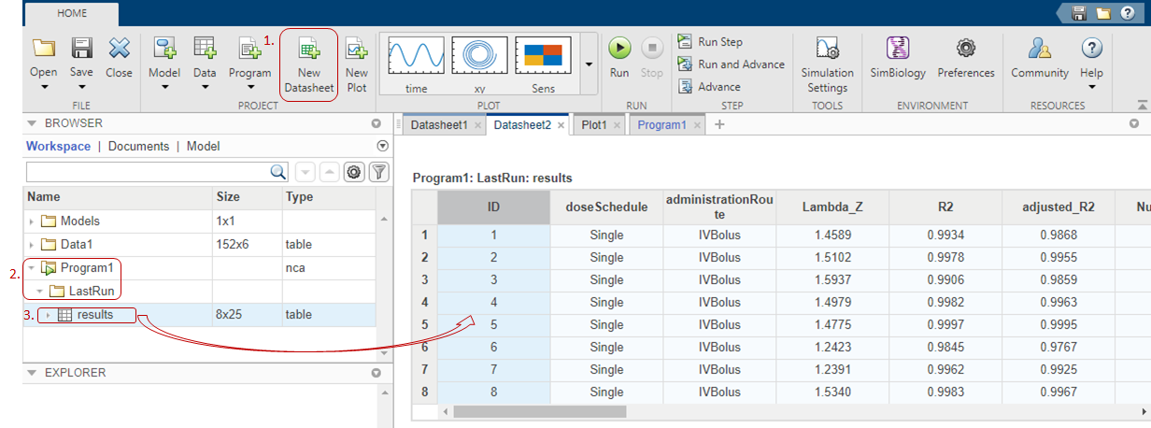Image resolution: width=1151 pixels, height=428 pixels.
Task: Click the browser filter funnel icon
Action: click(378, 172)
